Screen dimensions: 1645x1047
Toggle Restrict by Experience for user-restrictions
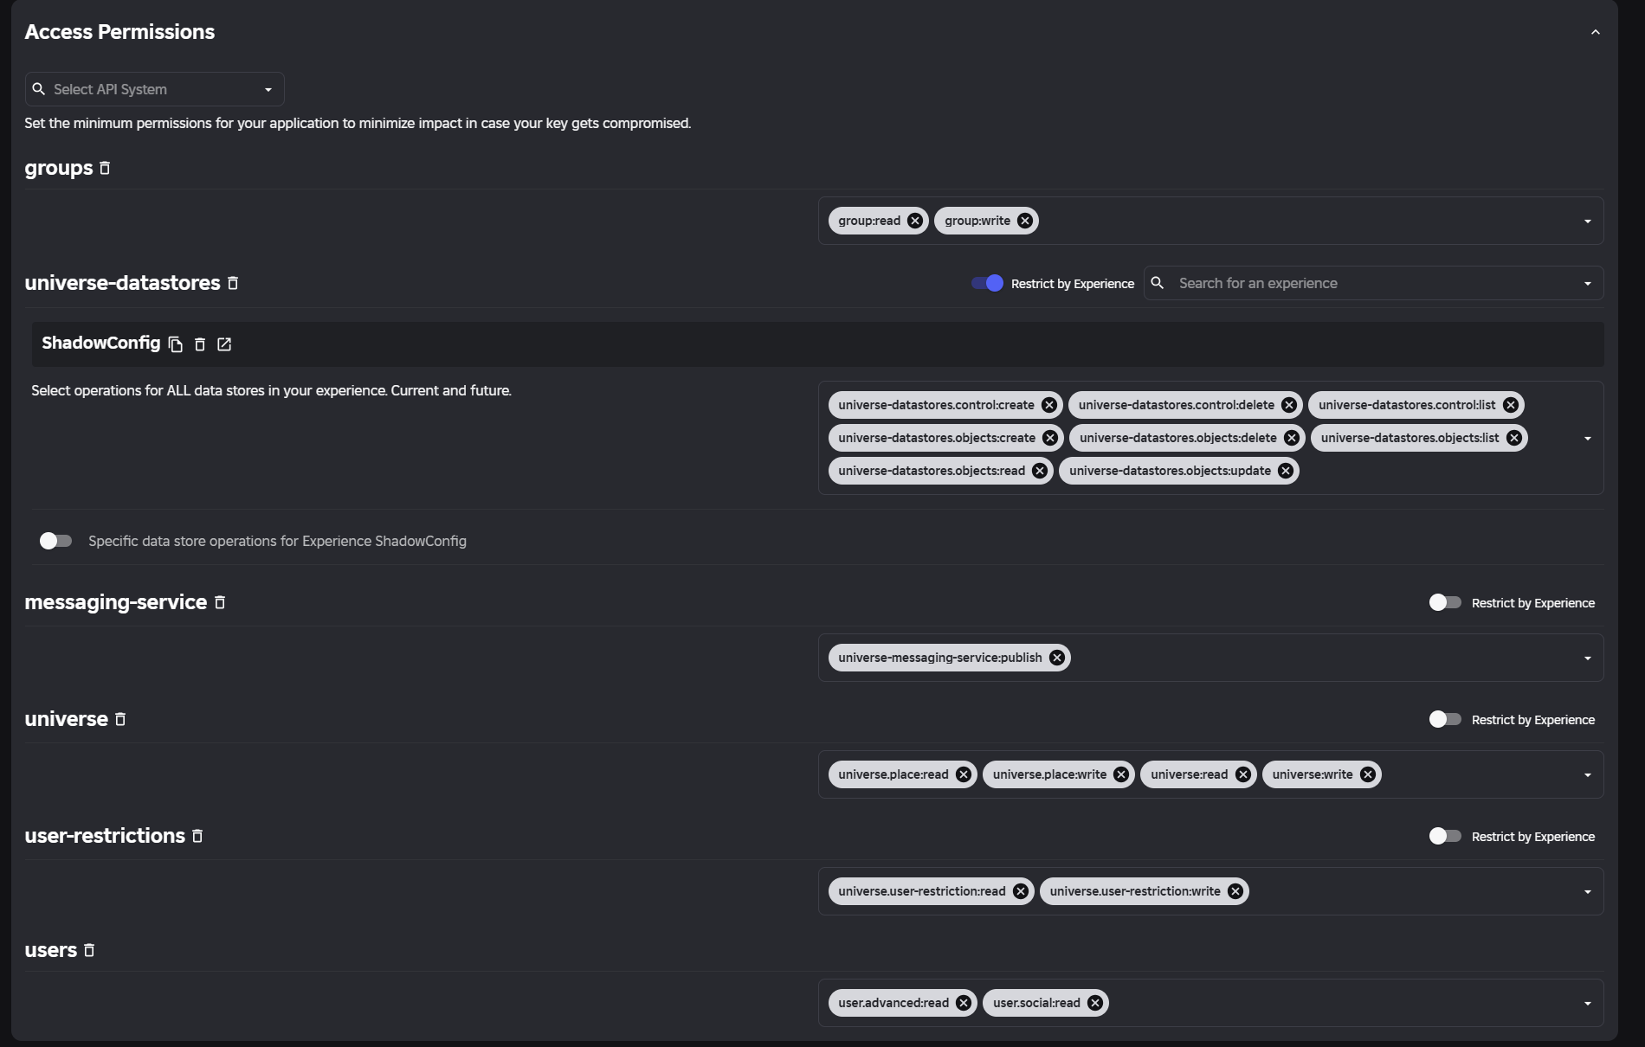coord(1445,836)
